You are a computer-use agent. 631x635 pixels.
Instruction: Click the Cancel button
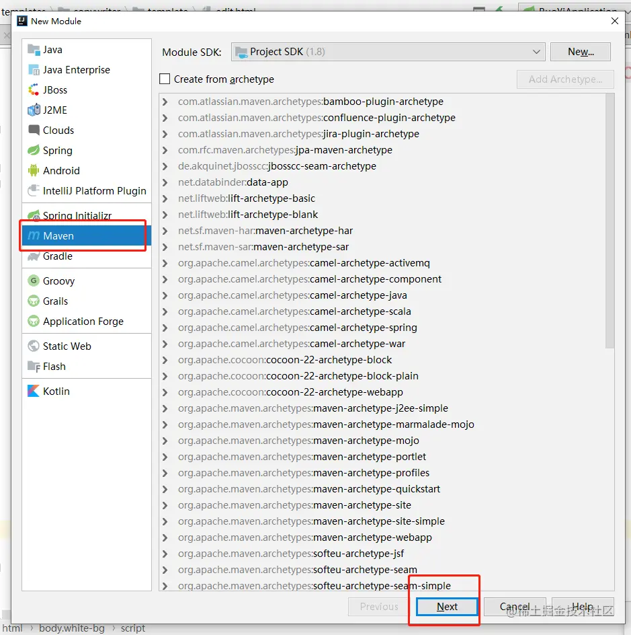515,606
